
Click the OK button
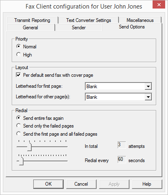48,184
